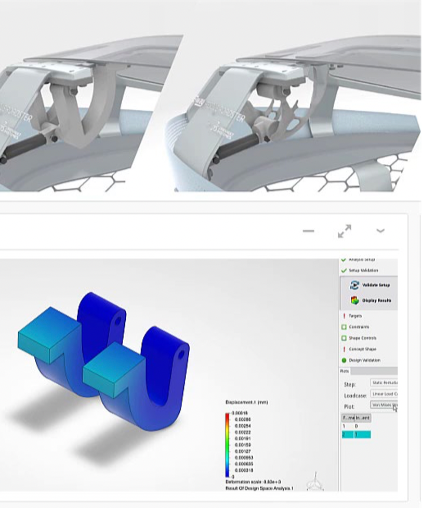This screenshot has height=508, width=422.
Task: Switch to the Plots tab
Action: coord(345,371)
